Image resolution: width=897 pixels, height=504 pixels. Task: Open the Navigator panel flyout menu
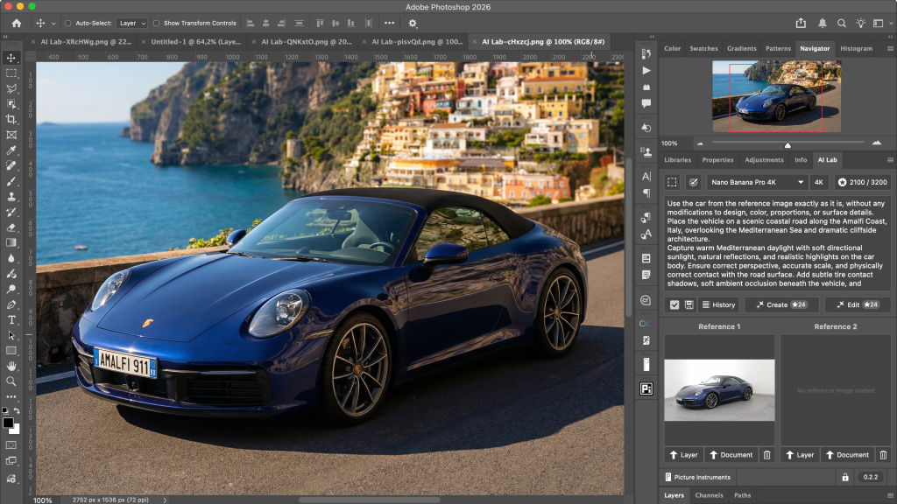[x=889, y=49]
